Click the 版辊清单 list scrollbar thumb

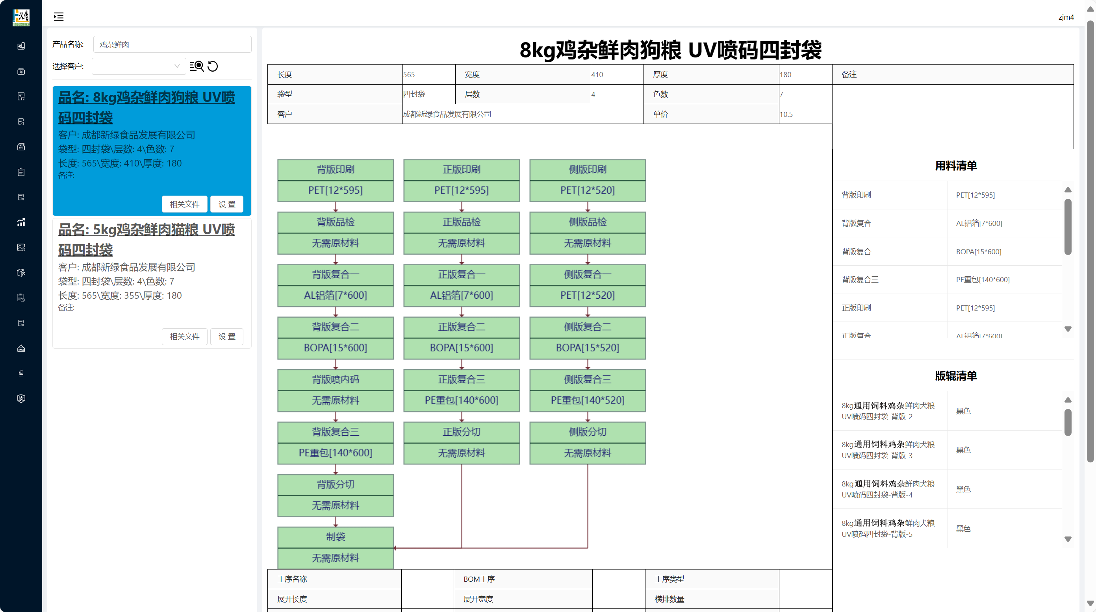(1068, 422)
